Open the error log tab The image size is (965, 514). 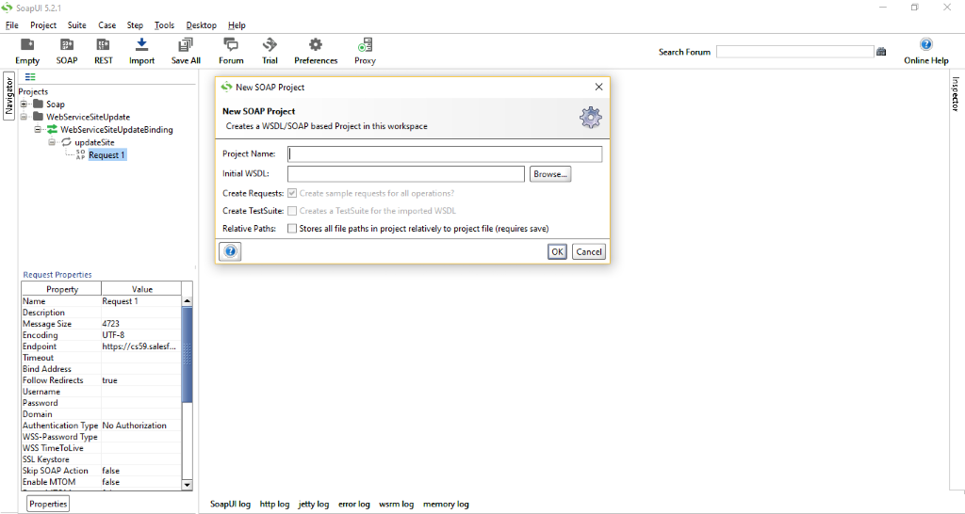click(x=354, y=505)
